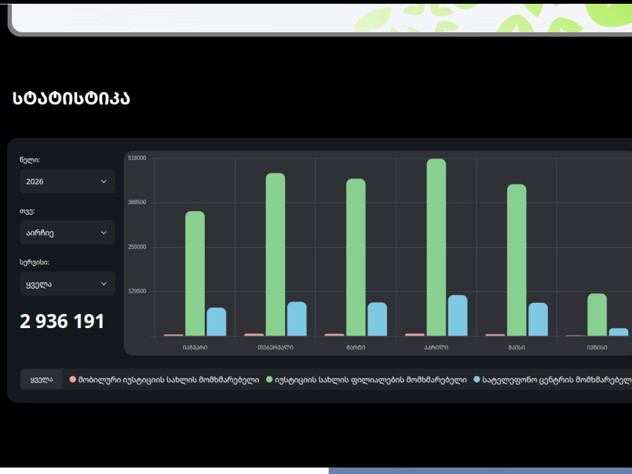632x474 pixels.
Task: Click the pink bar for აპრილი
Action: click(415, 334)
